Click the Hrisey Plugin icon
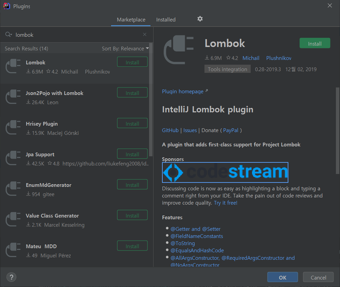 coord(13,128)
